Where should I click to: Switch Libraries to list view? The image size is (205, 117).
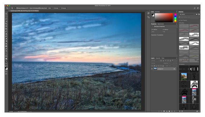click(x=199, y=14)
